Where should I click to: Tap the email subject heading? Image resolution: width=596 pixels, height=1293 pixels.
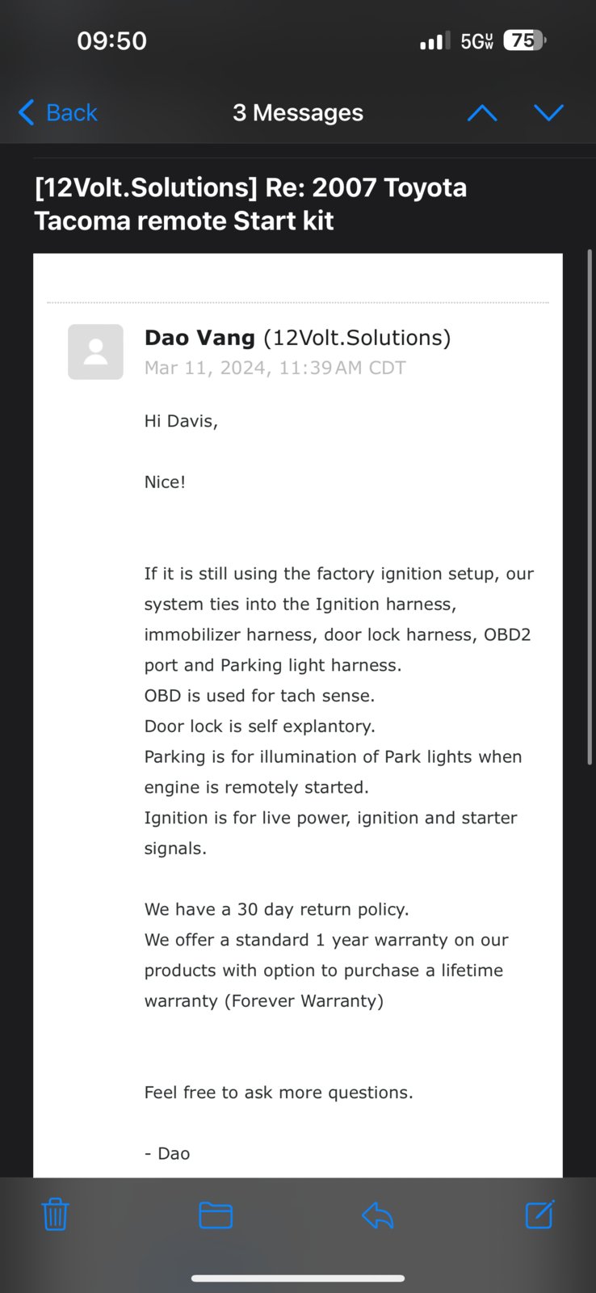250,204
